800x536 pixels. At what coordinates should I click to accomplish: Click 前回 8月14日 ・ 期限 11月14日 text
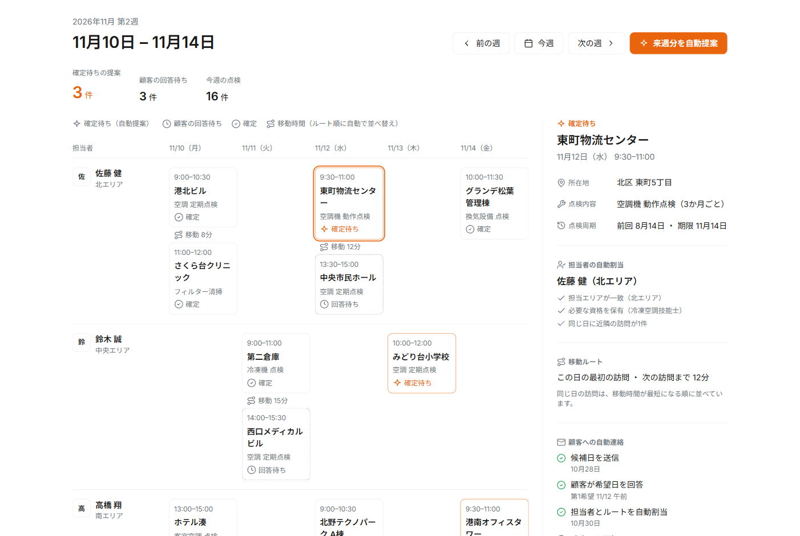pyautogui.click(x=672, y=226)
